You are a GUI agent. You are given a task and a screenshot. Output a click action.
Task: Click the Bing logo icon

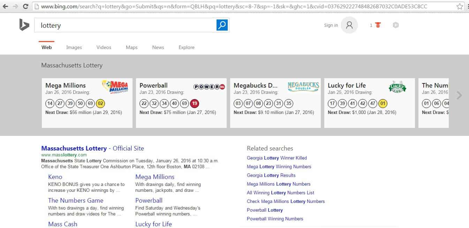tap(24, 25)
